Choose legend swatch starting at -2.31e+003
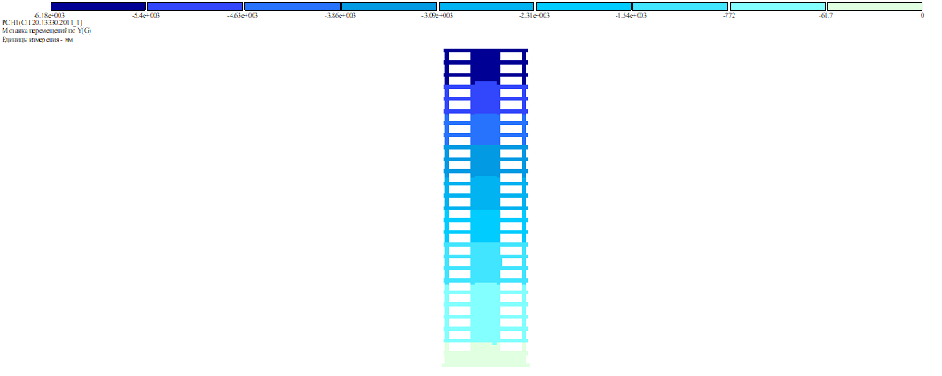This screenshot has height=376, width=942. point(583,6)
